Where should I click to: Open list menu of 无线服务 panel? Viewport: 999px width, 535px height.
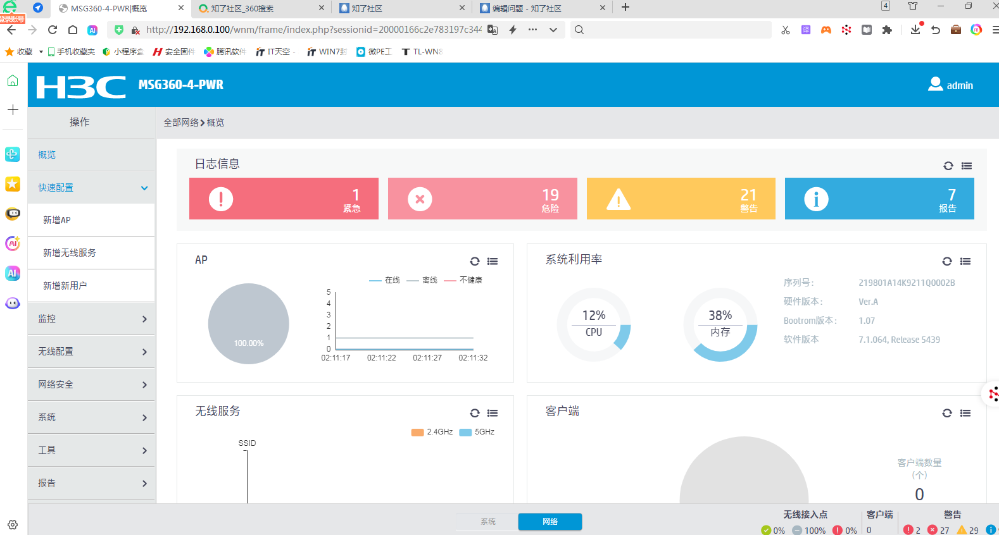coord(493,413)
